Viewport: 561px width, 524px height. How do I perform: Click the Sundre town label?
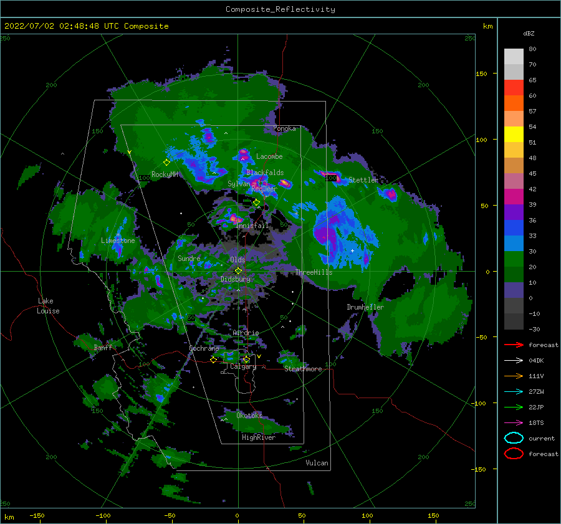point(189,259)
